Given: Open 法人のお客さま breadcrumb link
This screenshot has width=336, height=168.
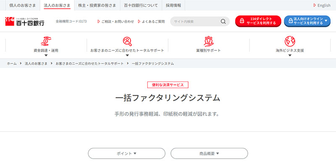Looking at the screenshot, I should (x=36, y=63).
